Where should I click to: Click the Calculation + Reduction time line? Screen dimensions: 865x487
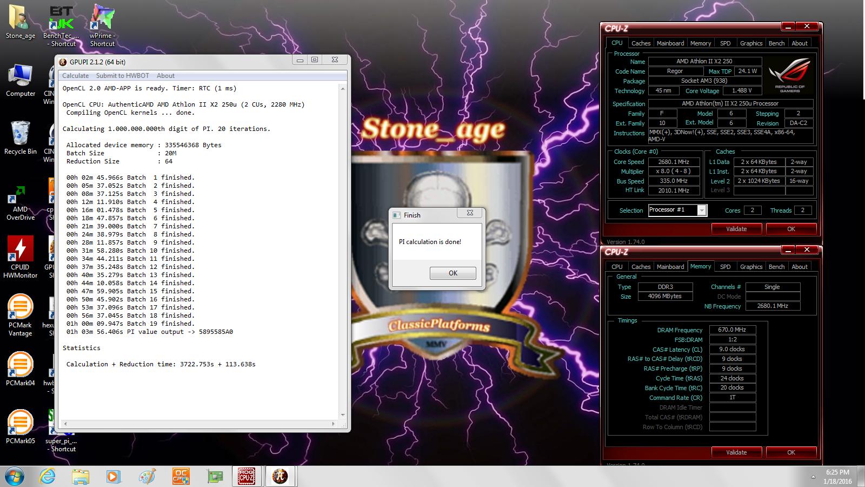tap(161, 364)
